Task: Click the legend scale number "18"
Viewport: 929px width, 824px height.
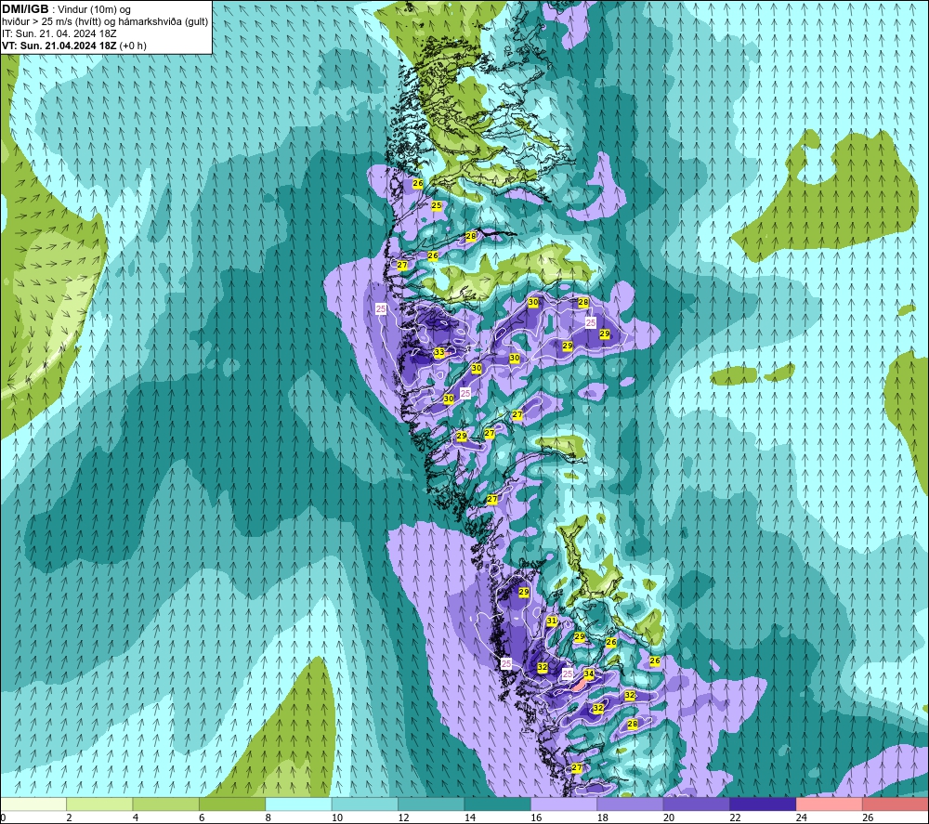Action: (x=603, y=817)
